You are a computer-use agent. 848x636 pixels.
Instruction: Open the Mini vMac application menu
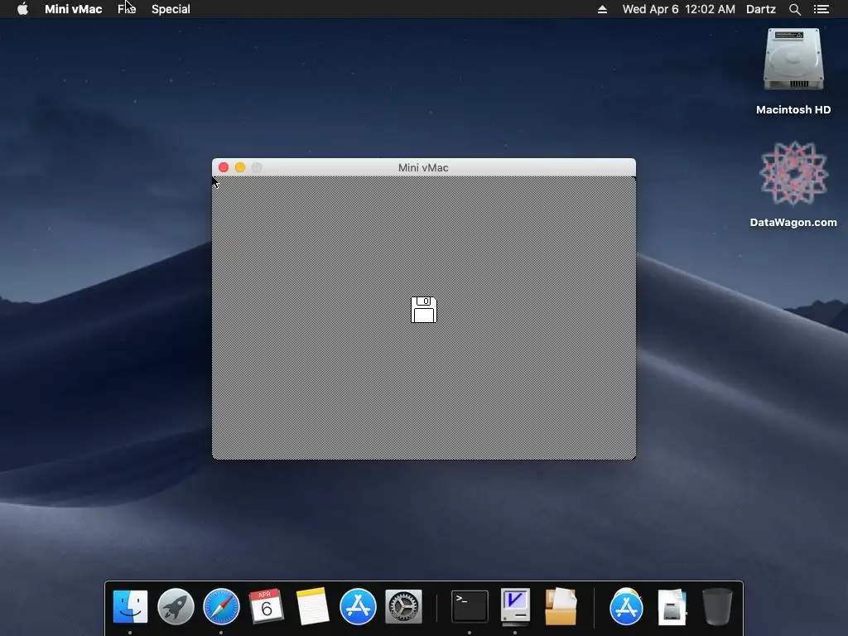point(73,9)
